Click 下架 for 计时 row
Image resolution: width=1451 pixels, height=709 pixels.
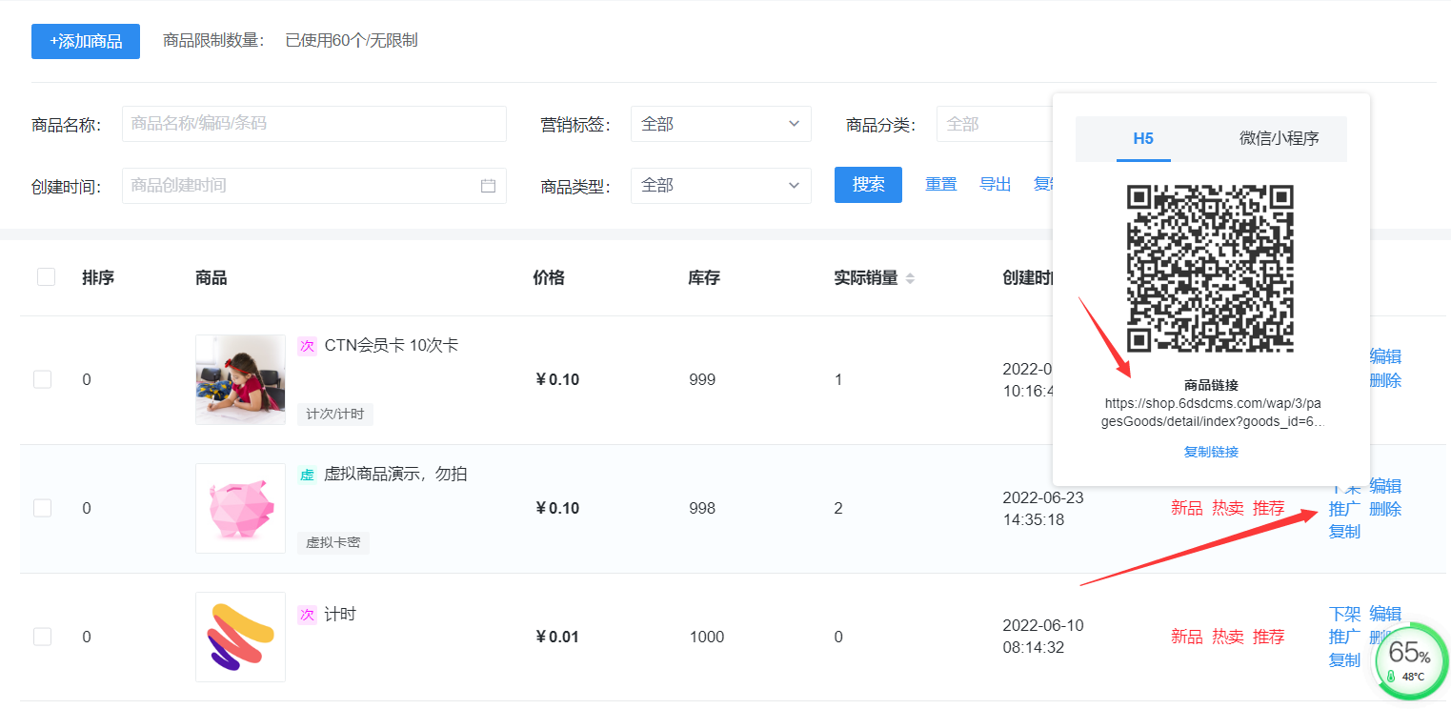(x=1344, y=614)
